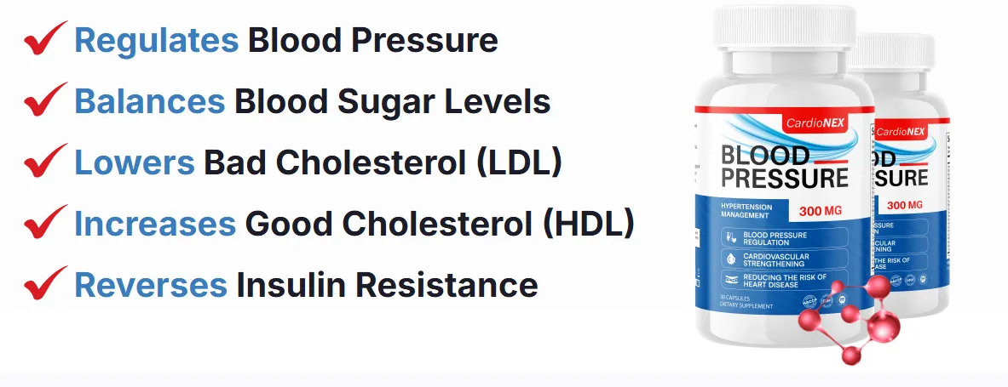
Task: Click the checkmark beside Lowers Bad Cholesterol
Action: tap(46, 162)
